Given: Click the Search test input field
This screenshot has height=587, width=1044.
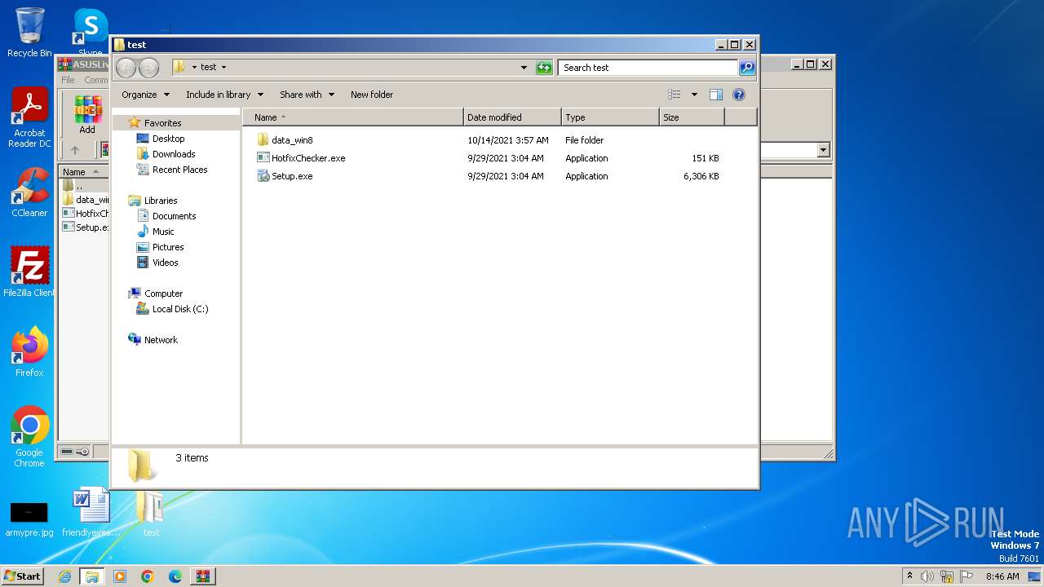Looking at the screenshot, I should pyautogui.click(x=648, y=68).
